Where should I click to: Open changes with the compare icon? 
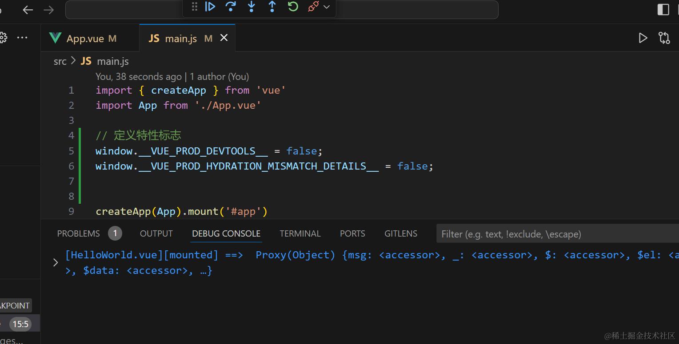point(664,38)
